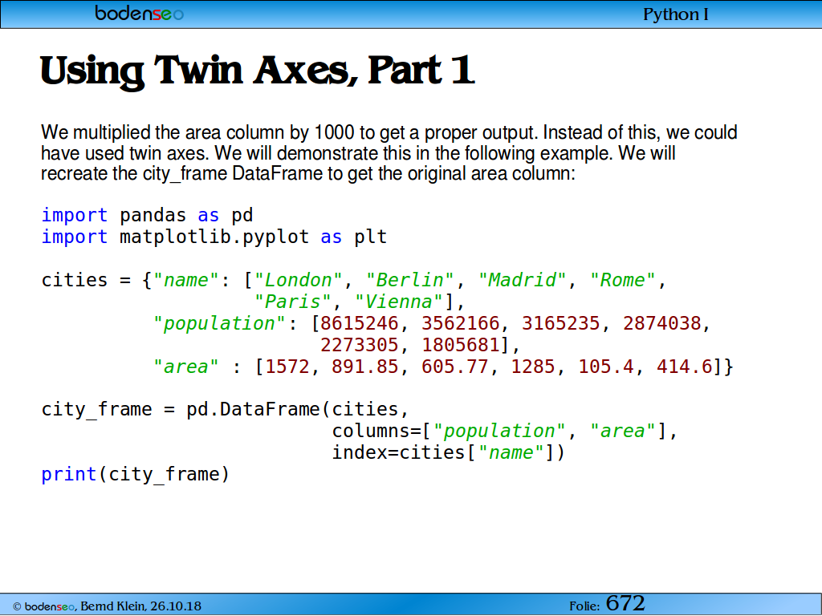Click the 'print(city_frame)' statement

click(x=136, y=474)
